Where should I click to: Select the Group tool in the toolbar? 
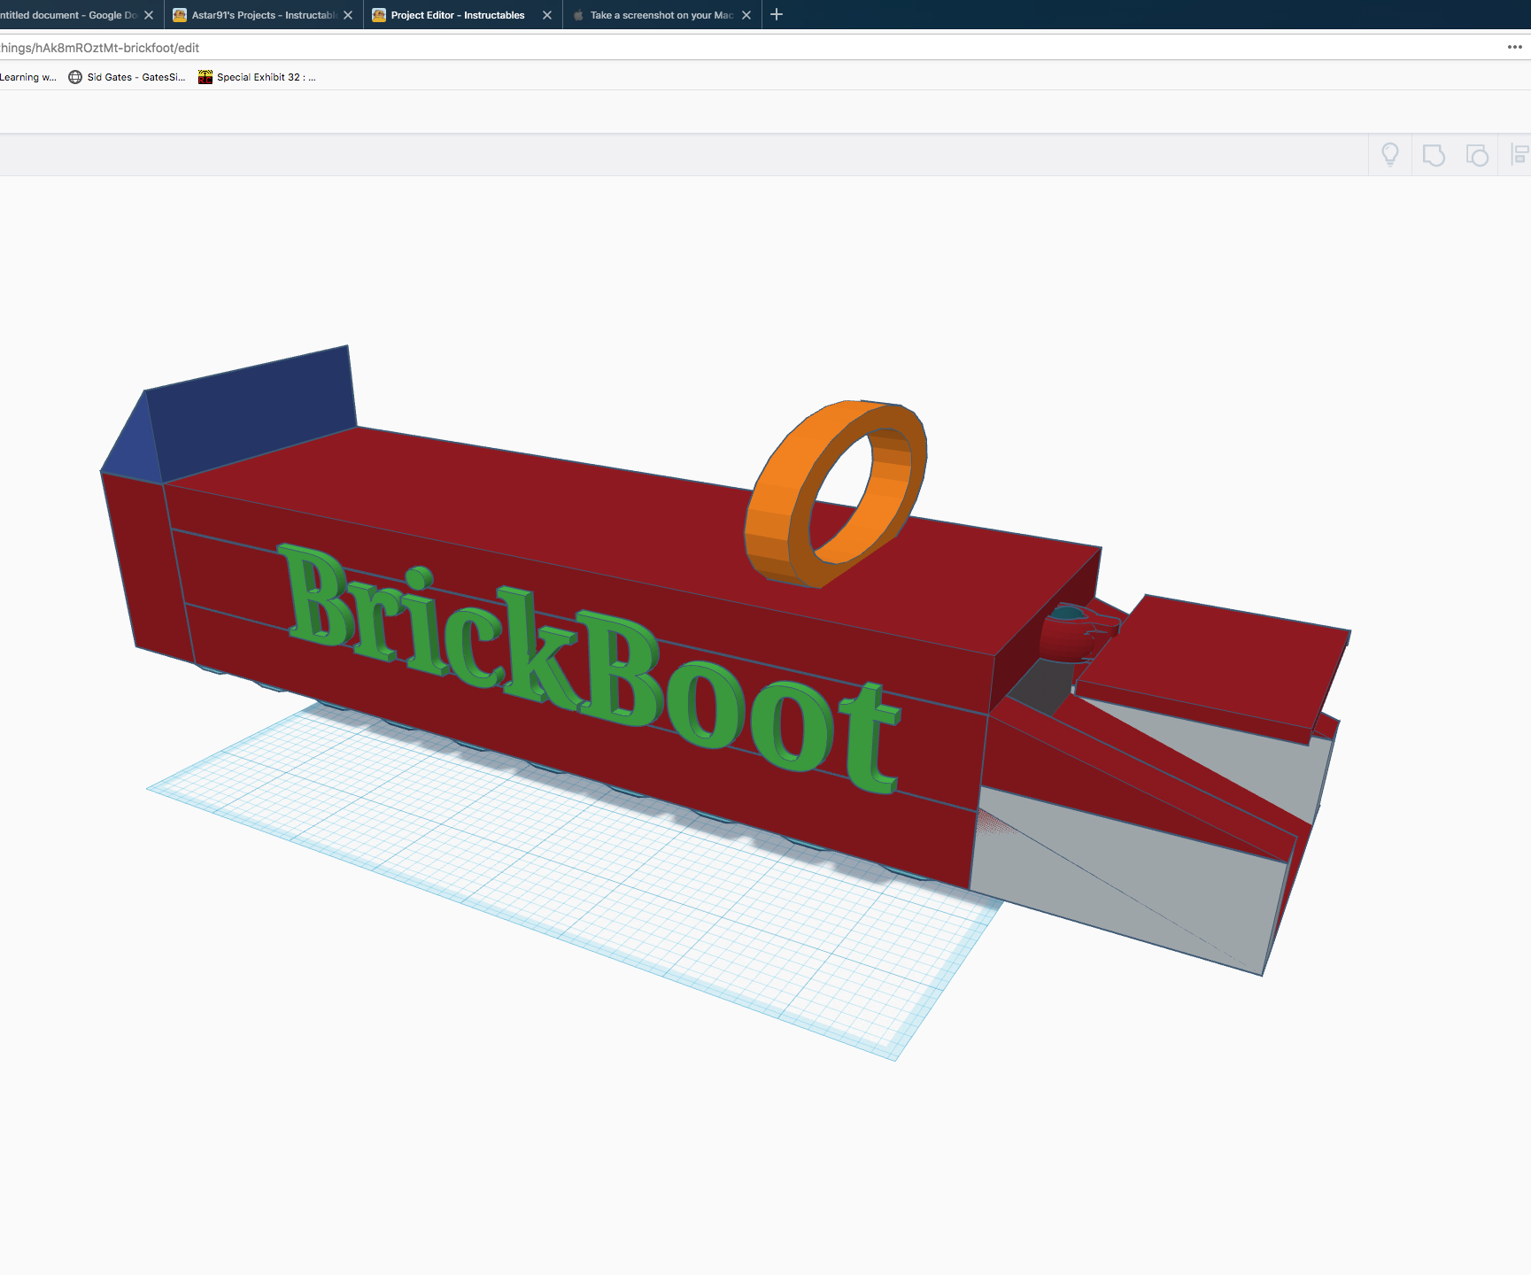1434,154
